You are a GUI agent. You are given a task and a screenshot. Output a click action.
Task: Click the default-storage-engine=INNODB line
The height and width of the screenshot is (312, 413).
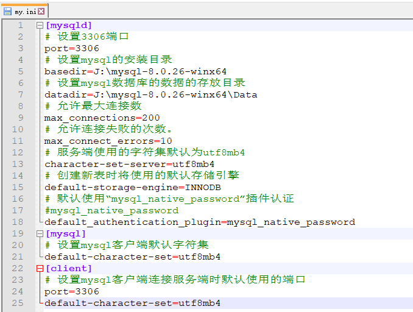[x=132, y=188]
